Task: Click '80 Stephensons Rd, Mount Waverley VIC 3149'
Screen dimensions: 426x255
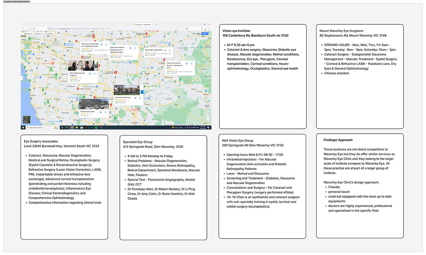Action: tap(353, 36)
